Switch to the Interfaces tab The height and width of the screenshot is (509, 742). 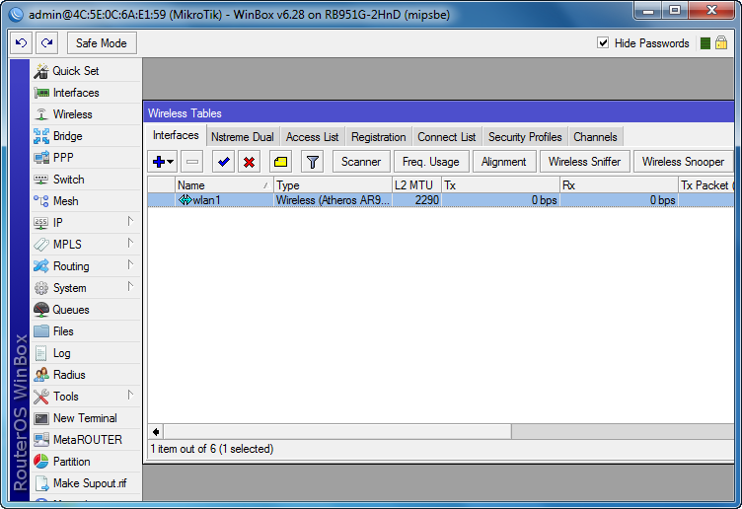tap(176, 135)
